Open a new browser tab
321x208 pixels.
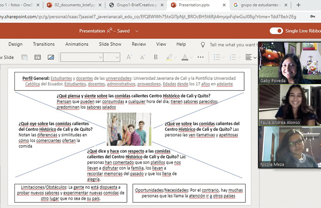298,5
